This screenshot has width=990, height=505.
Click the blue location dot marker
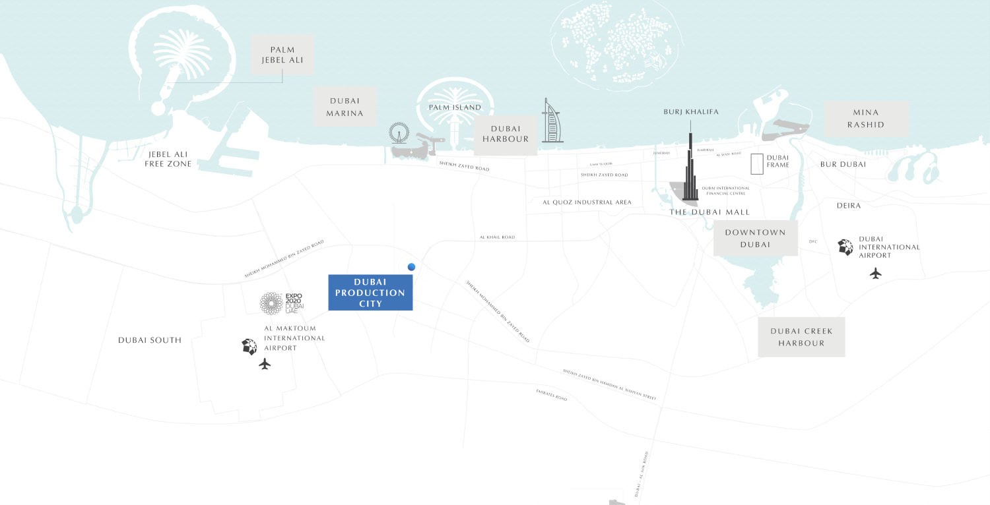pyautogui.click(x=412, y=267)
